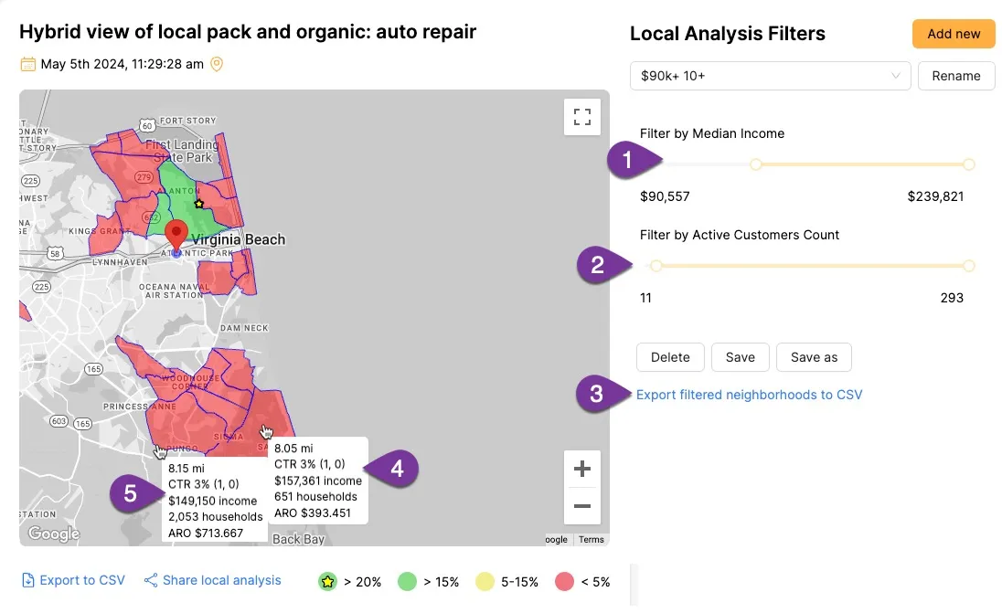The height and width of the screenshot is (613, 1002).
Task: Click Active Customers Count maximum slider handle
Action: pos(969,266)
